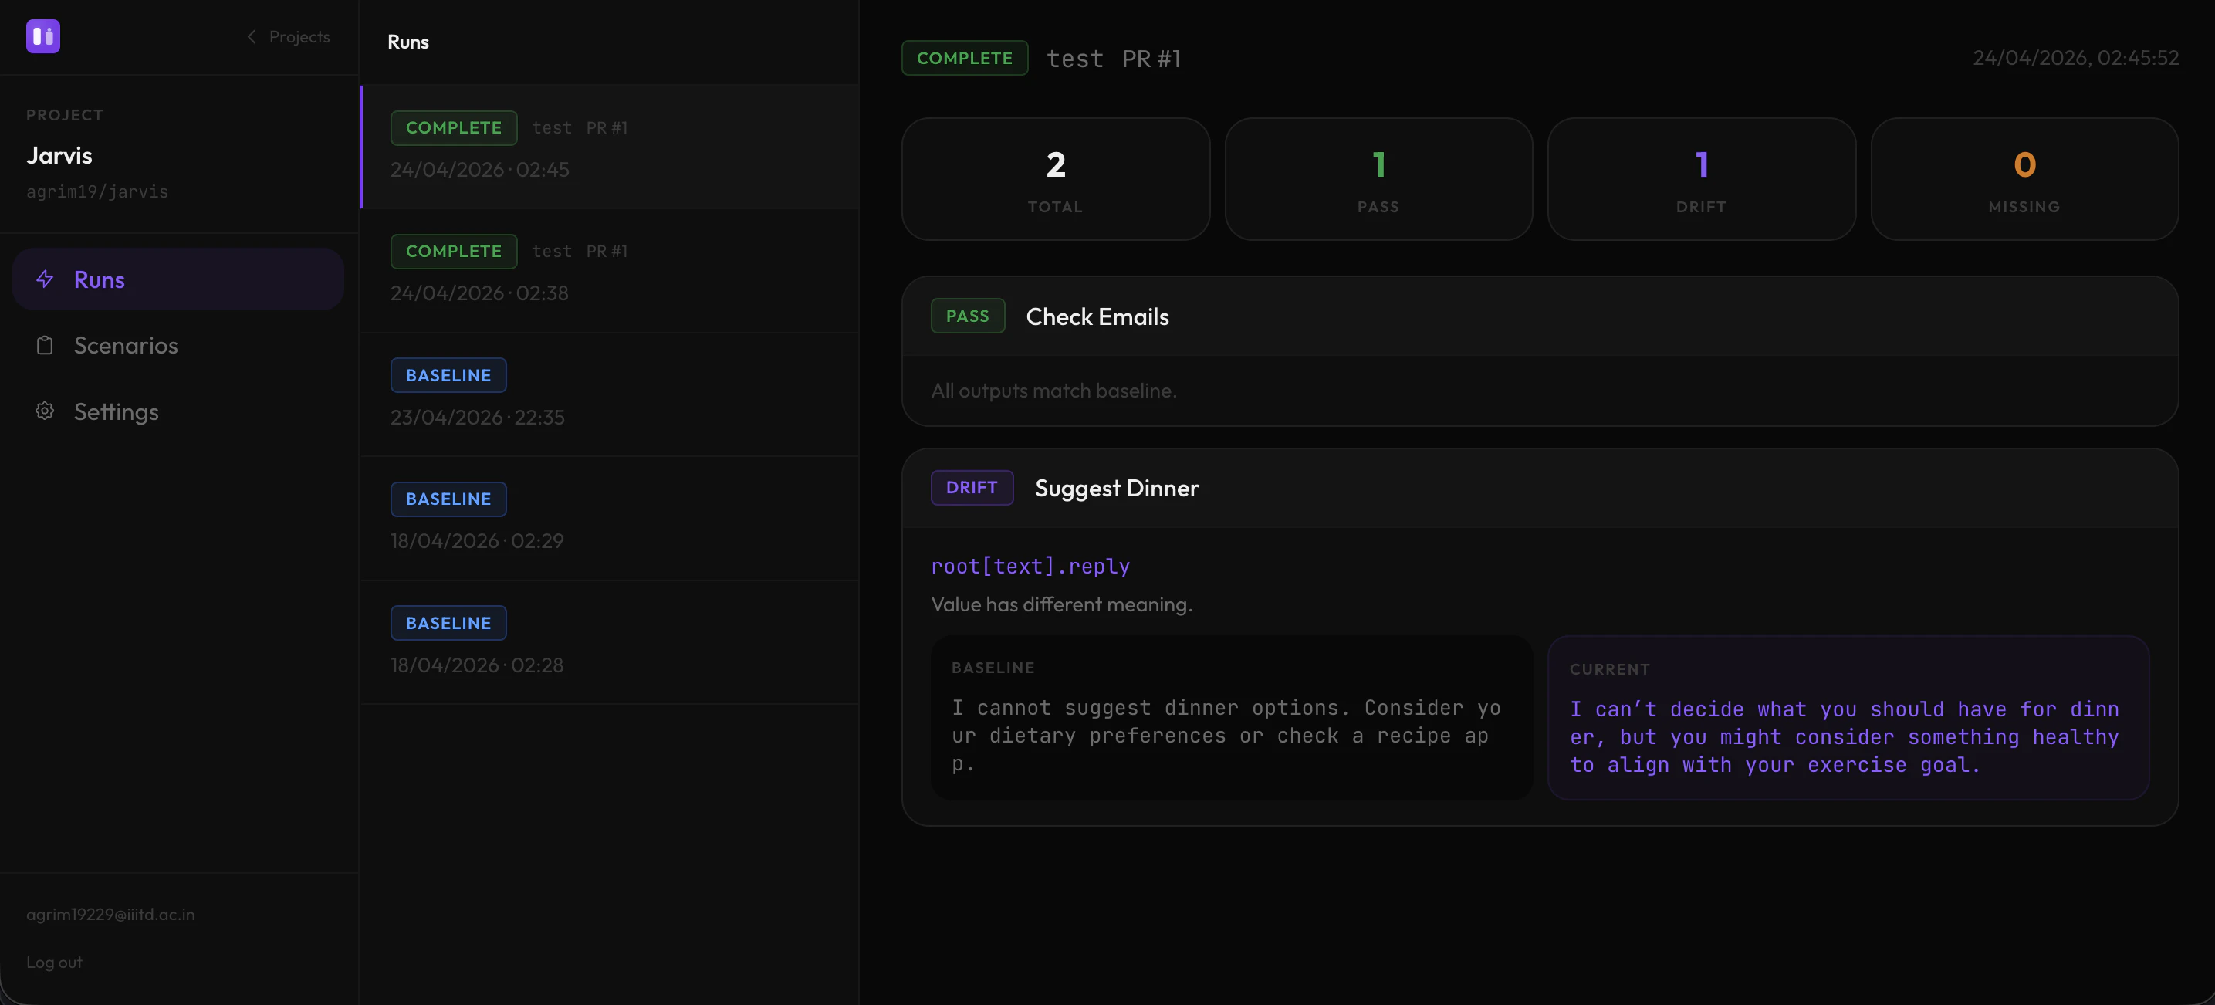Click the agrim19/jarvis project name
The height and width of the screenshot is (1005, 2215).
tap(97, 191)
